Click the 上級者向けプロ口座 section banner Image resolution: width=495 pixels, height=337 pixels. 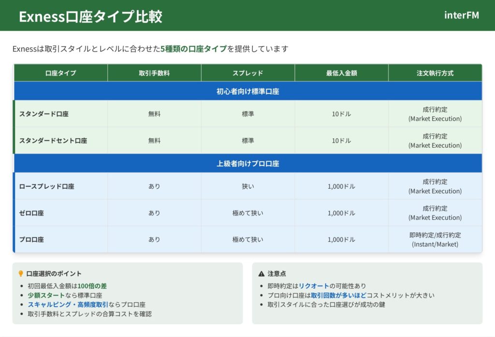click(247, 163)
